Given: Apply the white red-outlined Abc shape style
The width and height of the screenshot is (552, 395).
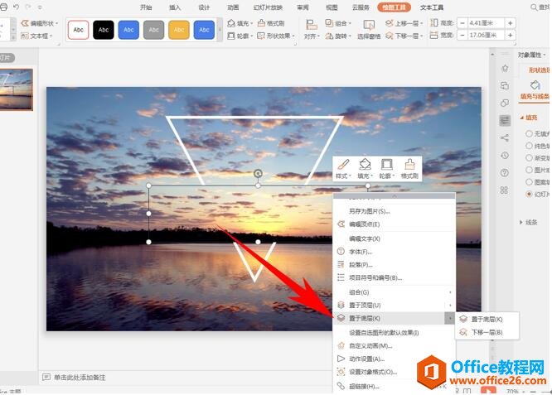Looking at the screenshot, I should point(78,30).
